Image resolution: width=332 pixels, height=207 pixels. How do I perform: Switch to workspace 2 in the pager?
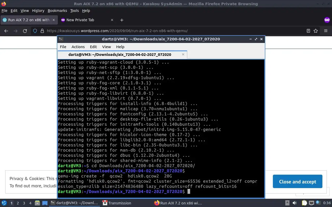[18, 203]
